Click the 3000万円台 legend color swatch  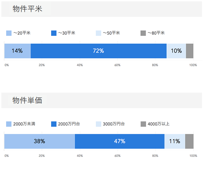click(99, 124)
